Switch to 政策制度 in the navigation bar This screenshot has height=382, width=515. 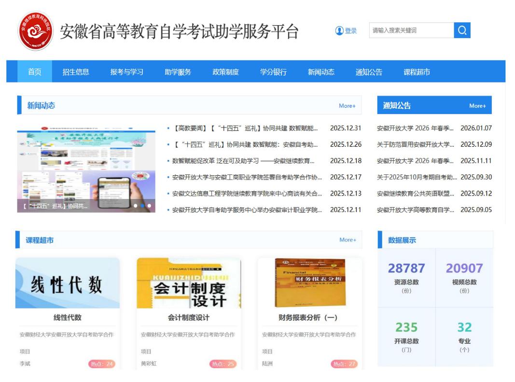(x=225, y=72)
